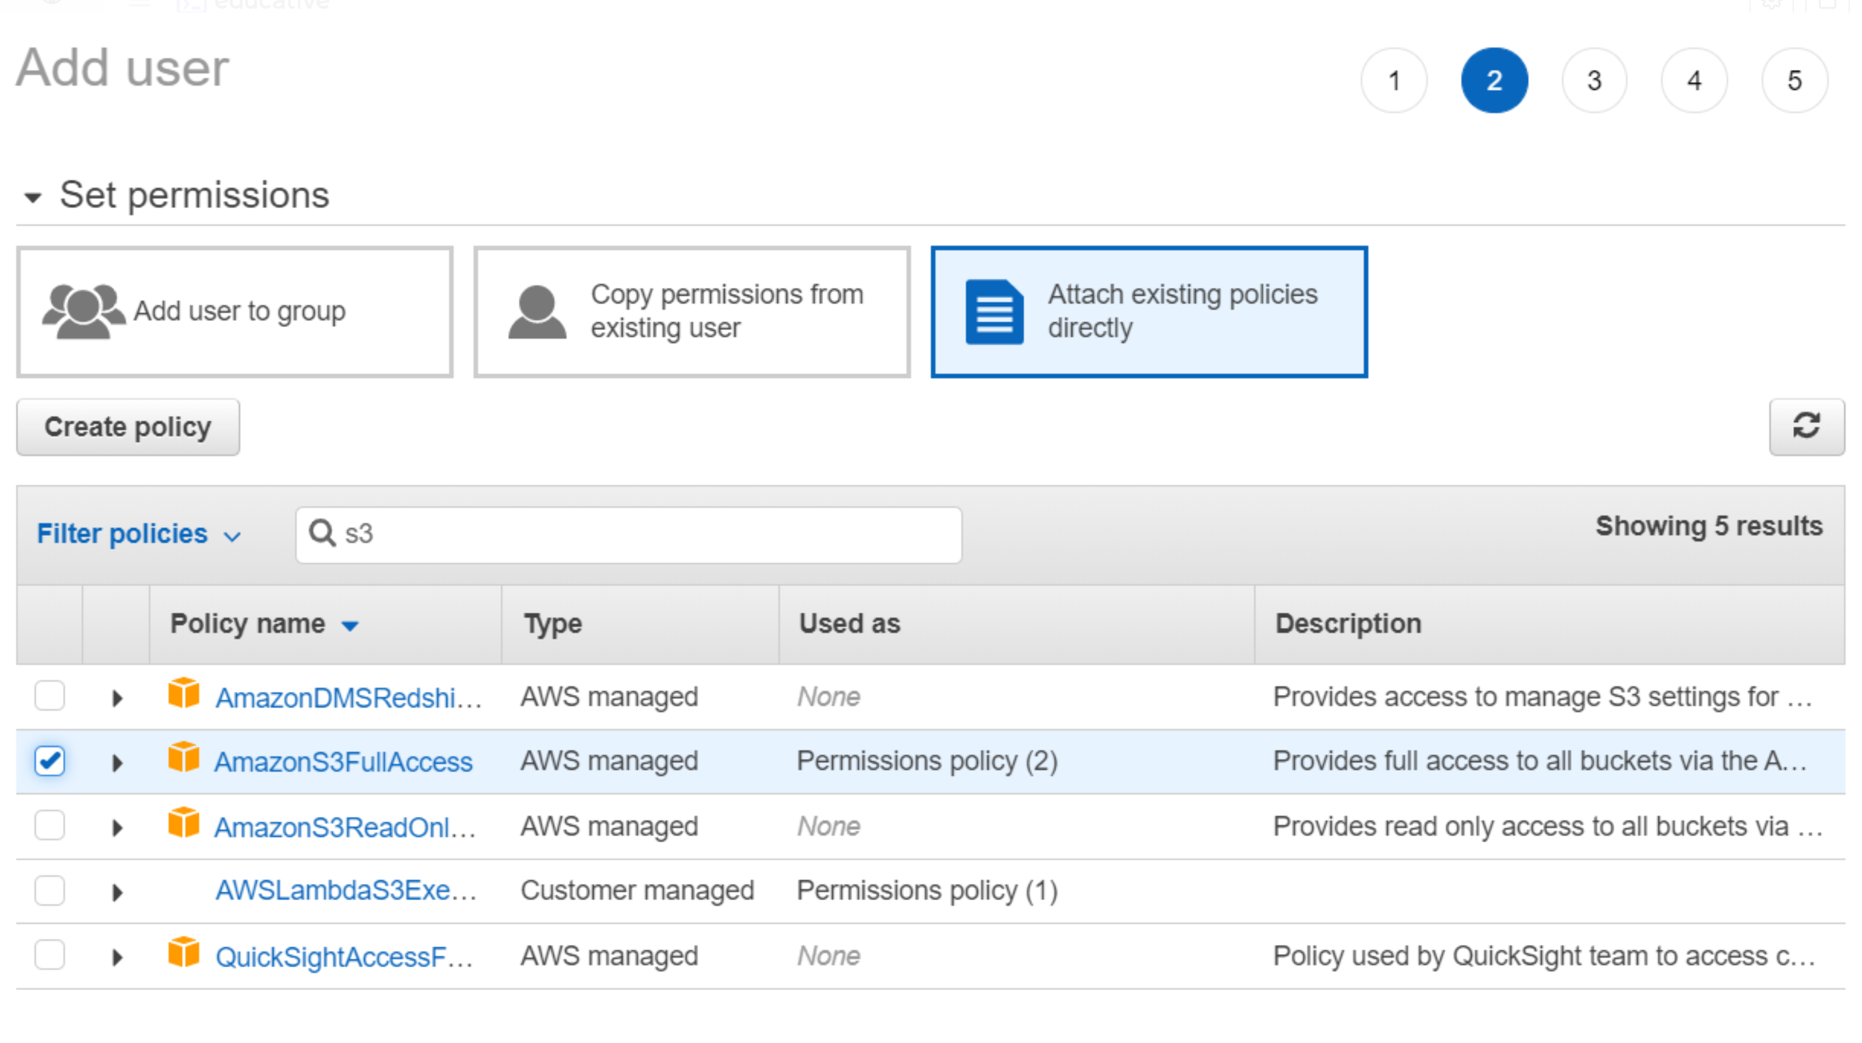The width and height of the screenshot is (1862, 1043).
Task: Click orange box icon beside AmazonS3FullAccess
Action: (x=184, y=757)
